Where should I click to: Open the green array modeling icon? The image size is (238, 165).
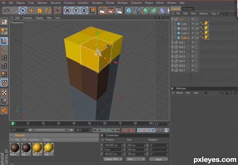(154, 11)
